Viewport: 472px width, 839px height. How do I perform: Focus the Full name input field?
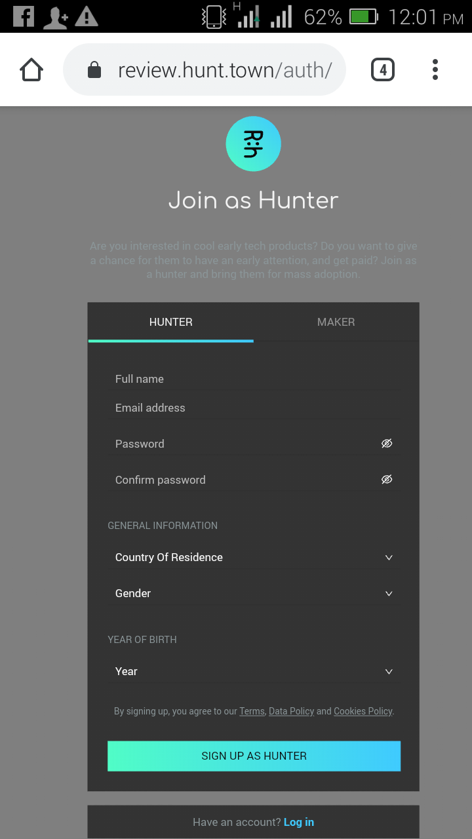(253, 379)
